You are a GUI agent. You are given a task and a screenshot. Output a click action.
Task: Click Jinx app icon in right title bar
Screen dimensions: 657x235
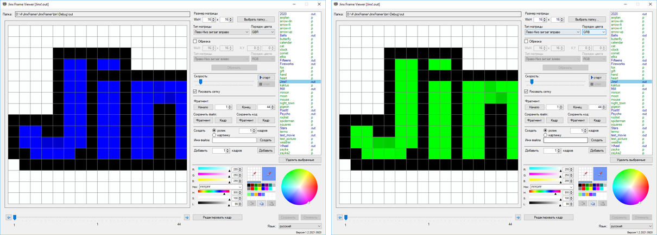pos(336,4)
